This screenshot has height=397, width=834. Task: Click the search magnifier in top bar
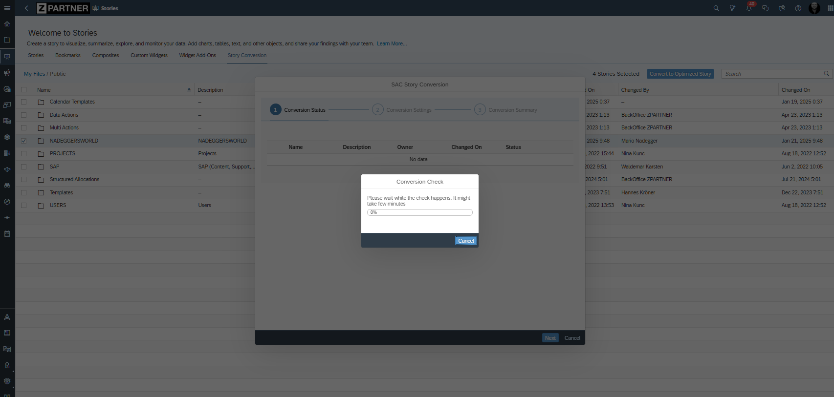pyautogui.click(x=716, y=8)
